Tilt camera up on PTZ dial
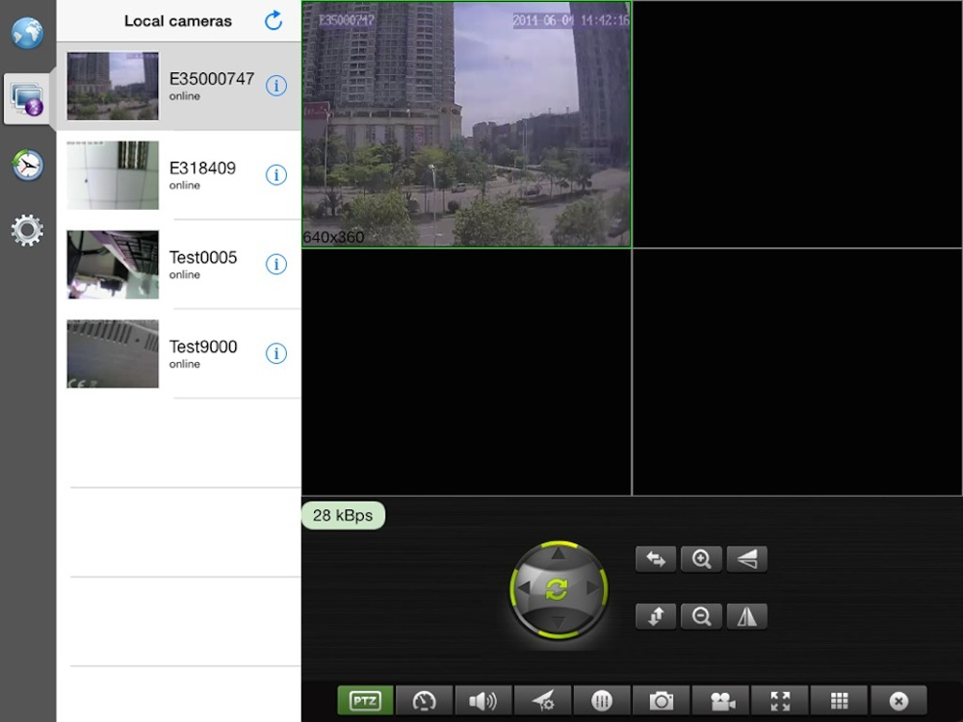This screenshot has height=722, width=963. point(558,554)
